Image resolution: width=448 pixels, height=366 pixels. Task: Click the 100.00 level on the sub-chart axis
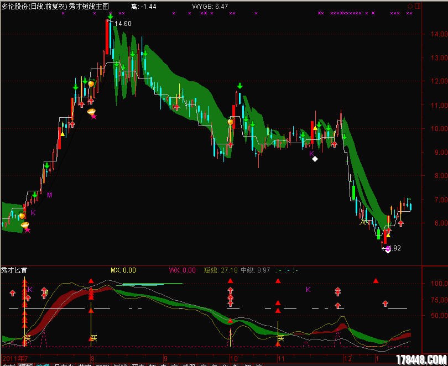click(x=439, y=283)
